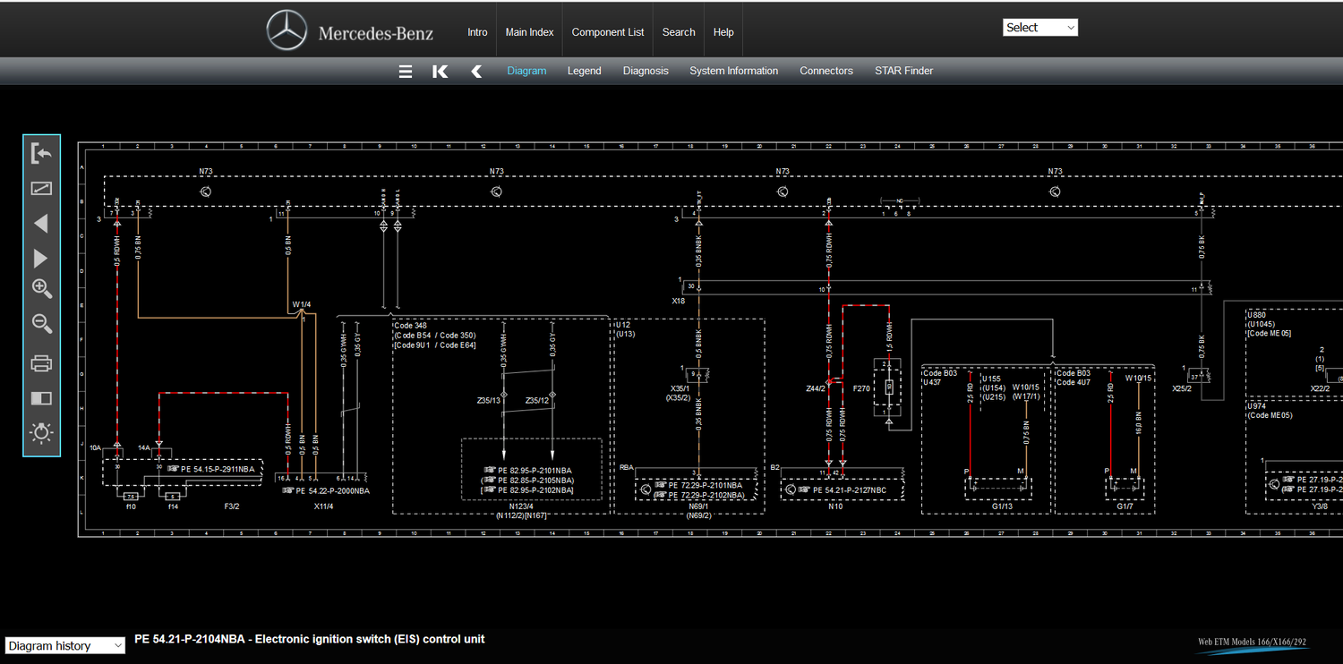Viewport: 1343px width, 664px height.
Task: Click the Z44/2 splice label
Action: 815,389
